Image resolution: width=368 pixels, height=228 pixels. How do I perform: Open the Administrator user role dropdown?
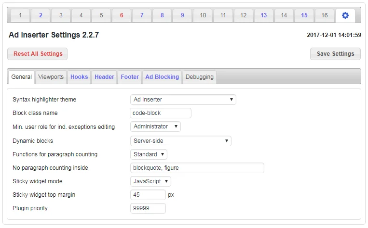155,127
